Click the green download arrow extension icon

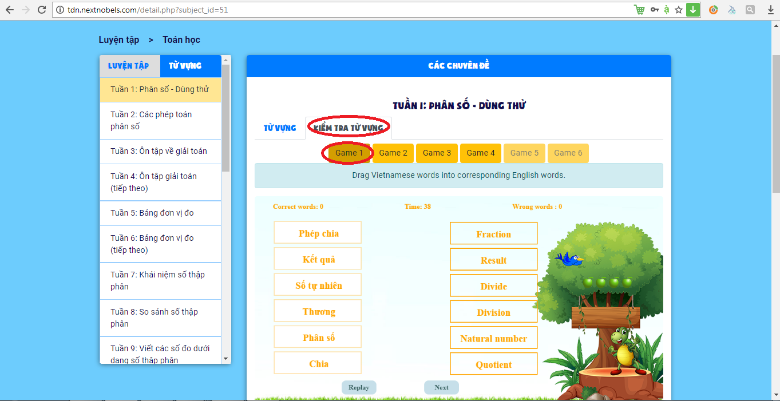click(x=693, y=10)
